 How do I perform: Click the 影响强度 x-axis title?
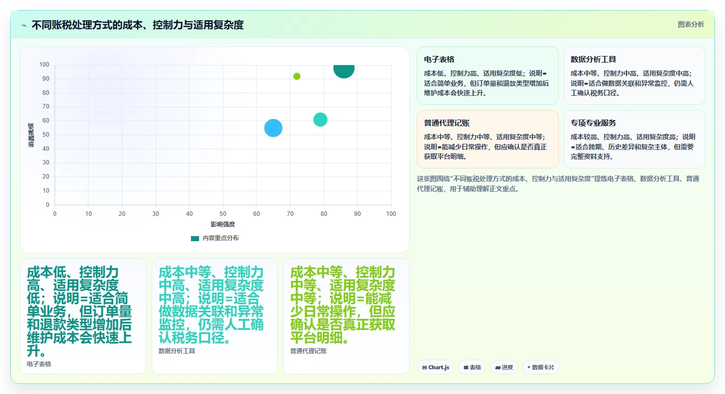223,224
